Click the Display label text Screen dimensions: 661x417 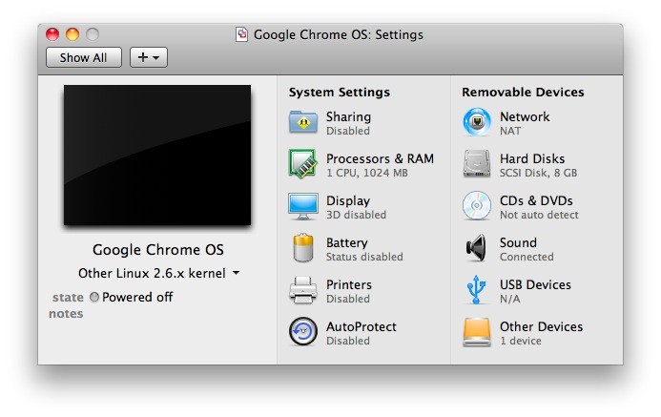348,200
